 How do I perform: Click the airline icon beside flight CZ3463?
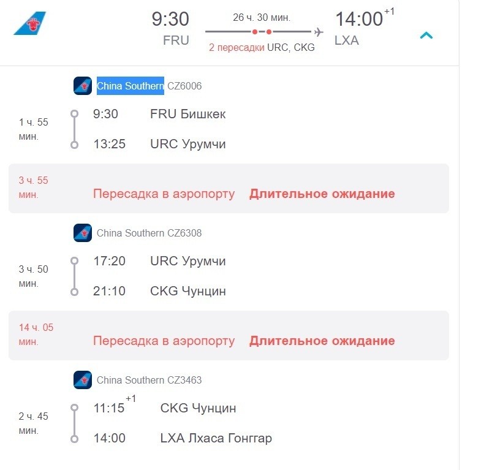(x=83, y=380)
